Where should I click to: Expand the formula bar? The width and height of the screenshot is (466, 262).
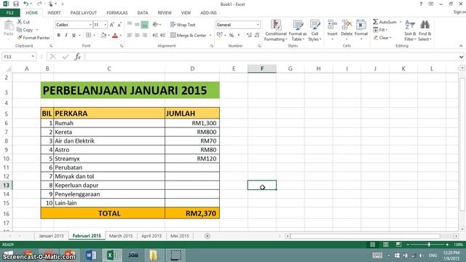point(461,57)
